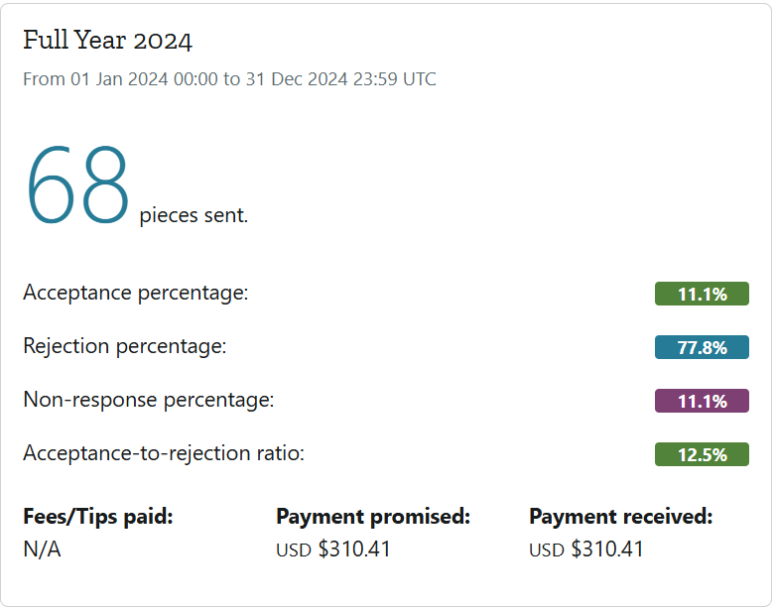Click the large number 68
Viewport: 776px width, 610px height.
(x=77, y=184)
